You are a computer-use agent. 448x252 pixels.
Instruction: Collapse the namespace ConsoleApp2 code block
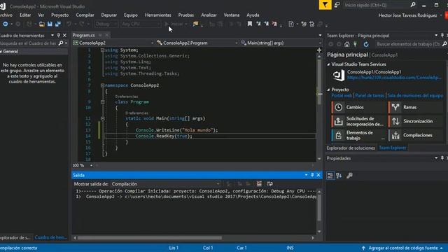click(x=102, y=85)
